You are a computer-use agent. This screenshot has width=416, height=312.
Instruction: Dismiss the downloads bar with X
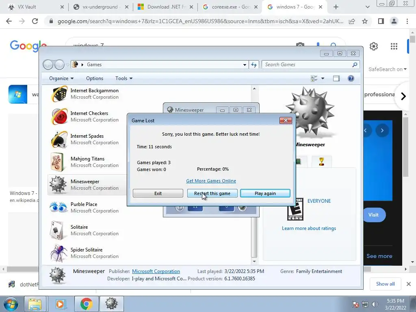pos(409,284)
